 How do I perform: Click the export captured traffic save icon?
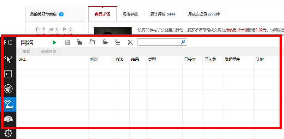[67, 42]
